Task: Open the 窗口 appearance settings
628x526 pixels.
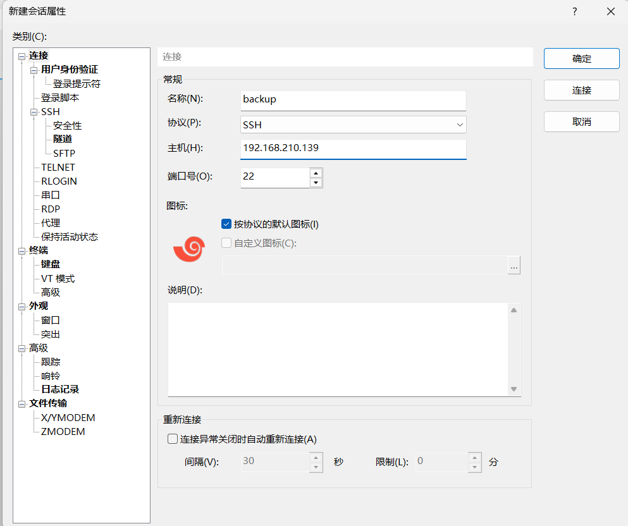Action: [51, 320]
